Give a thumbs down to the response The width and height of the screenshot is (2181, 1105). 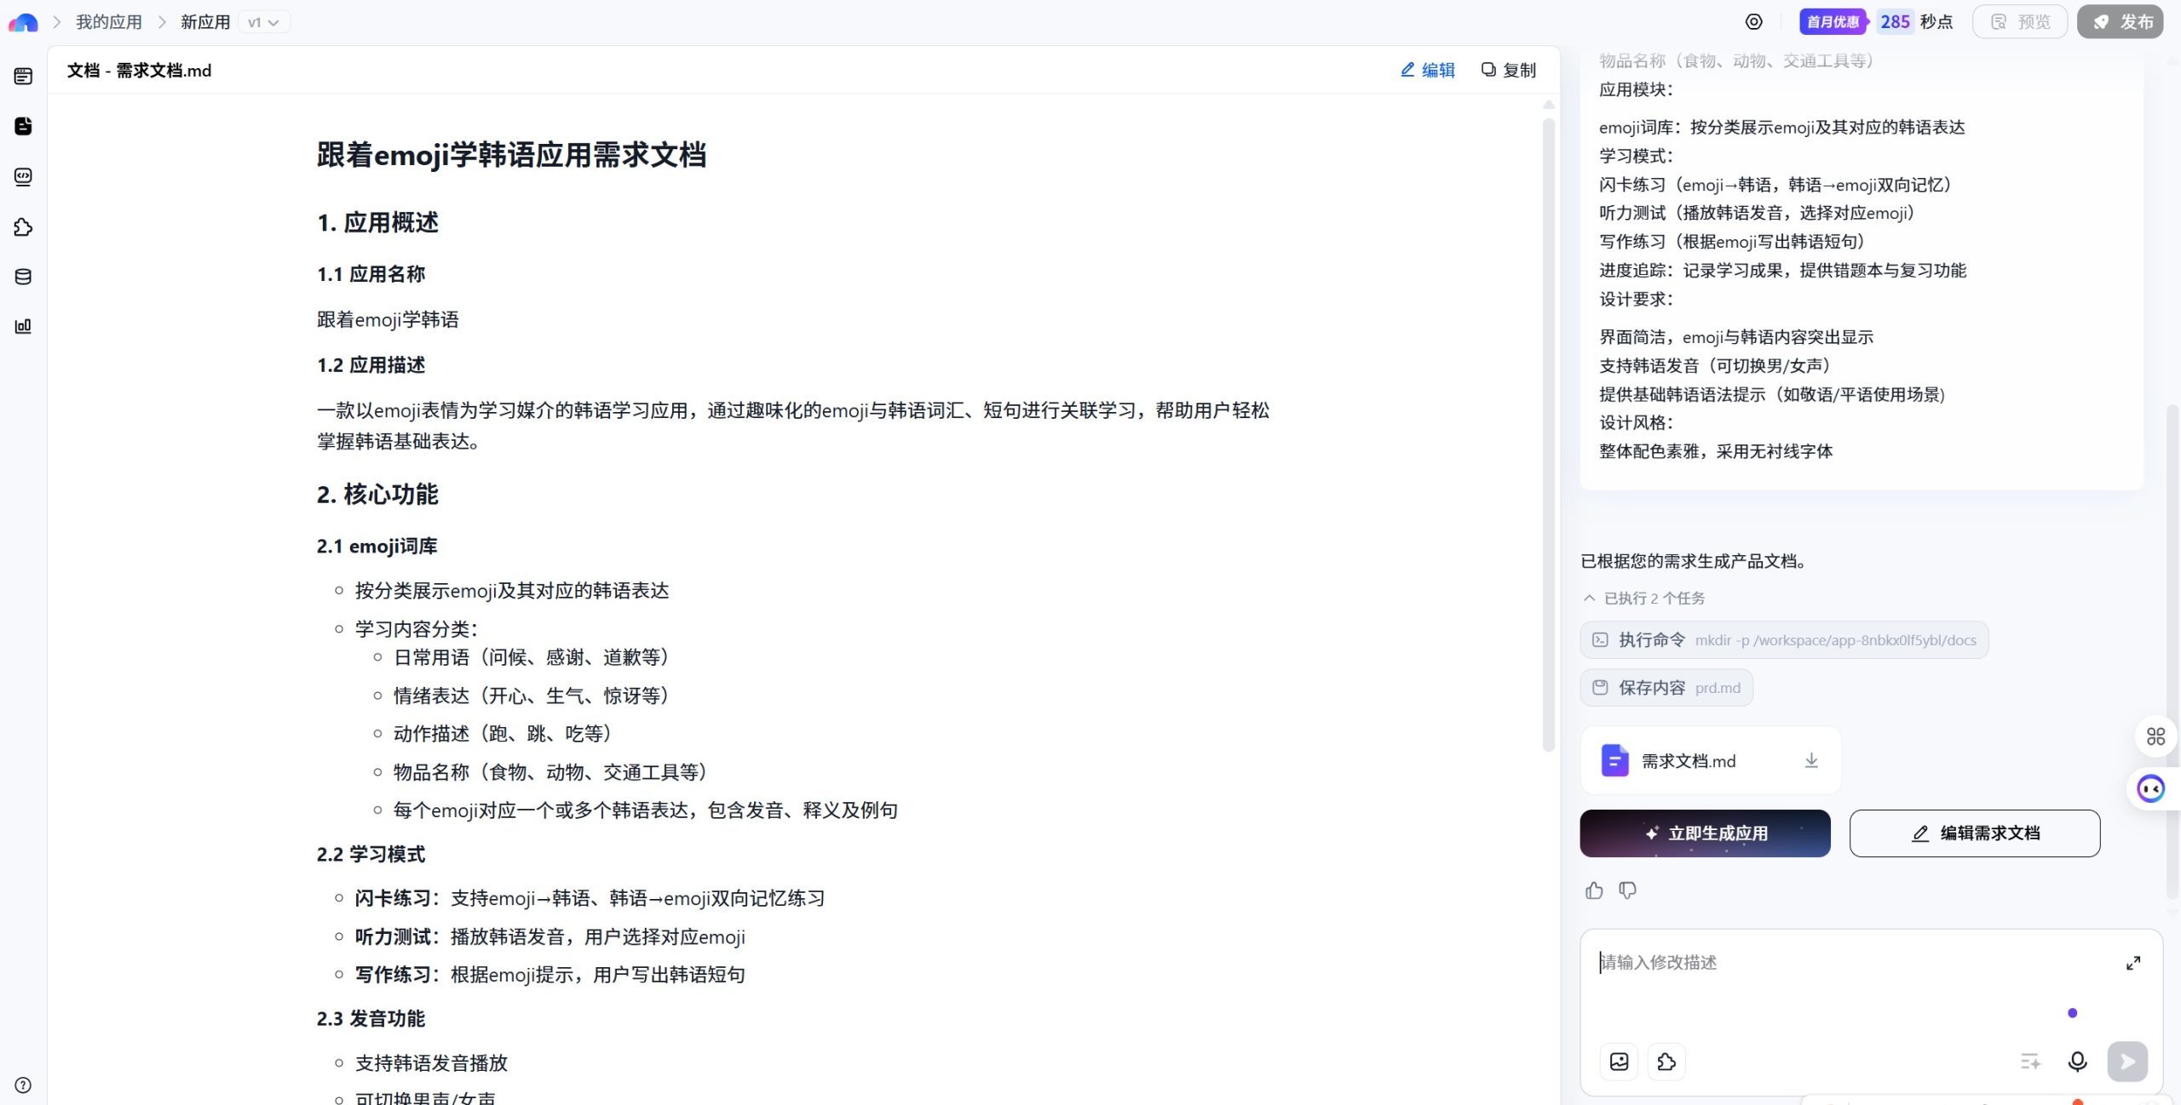click(1626, 890)
